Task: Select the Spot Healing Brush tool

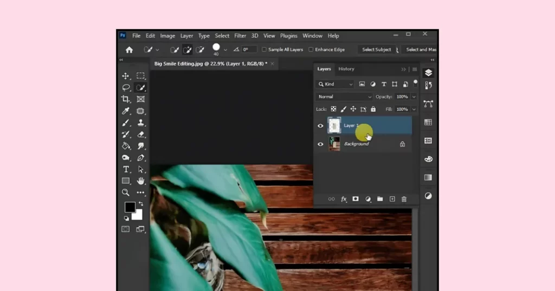Action: point(140,111)
